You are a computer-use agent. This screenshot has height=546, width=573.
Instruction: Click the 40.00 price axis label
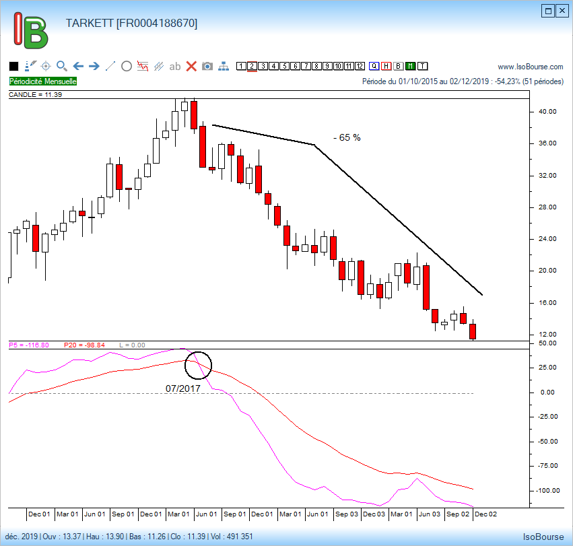pyautogui.click(x=547, y=112)
